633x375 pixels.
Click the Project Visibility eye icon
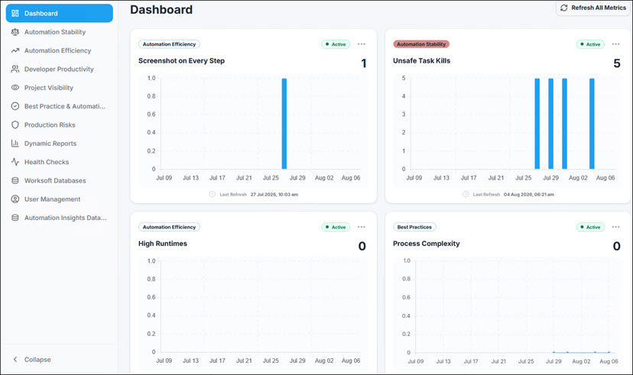15,88
